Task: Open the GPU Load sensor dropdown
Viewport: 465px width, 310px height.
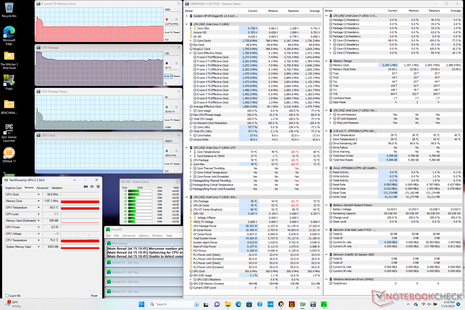Action: coord(38,214)
